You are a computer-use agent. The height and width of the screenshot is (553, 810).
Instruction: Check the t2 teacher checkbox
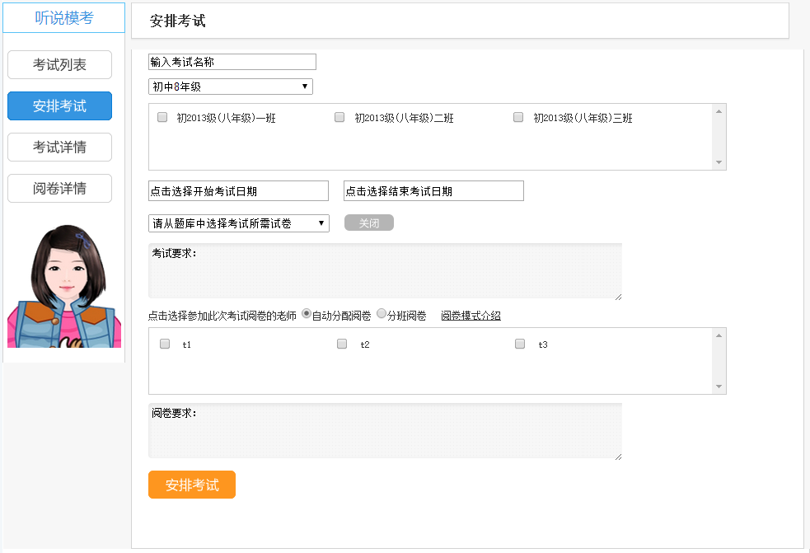[342, 344]
